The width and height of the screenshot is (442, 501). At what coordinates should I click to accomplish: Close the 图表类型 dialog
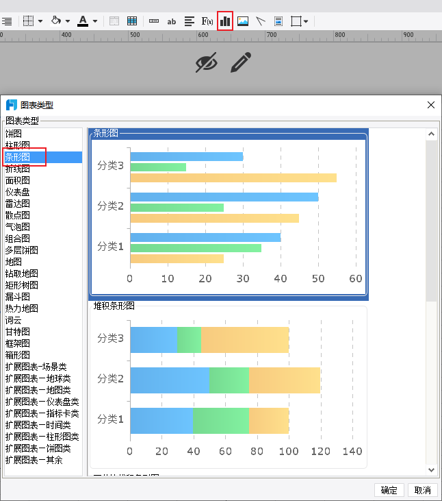pos(431,105)
